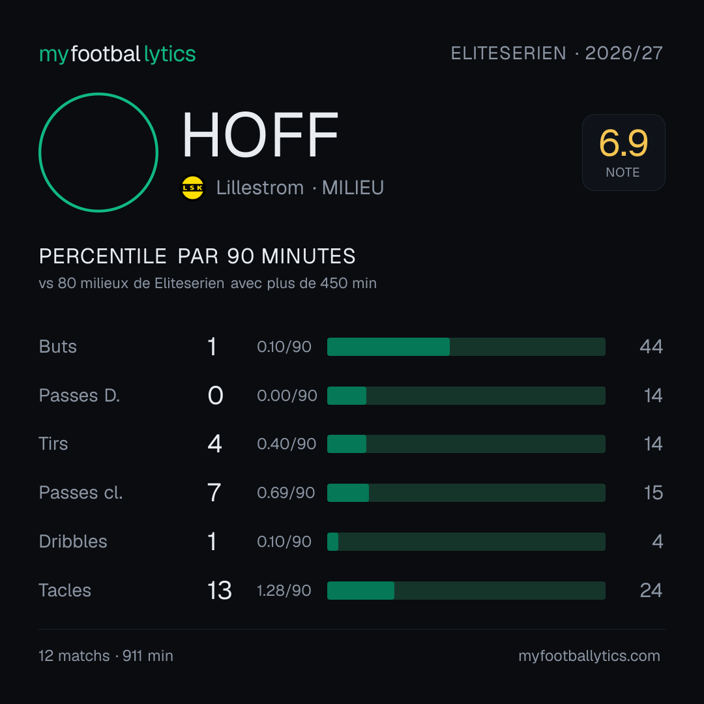Click the myfootballytics logo
Viewport: 704px width, 704px height.
coord(117,54)
